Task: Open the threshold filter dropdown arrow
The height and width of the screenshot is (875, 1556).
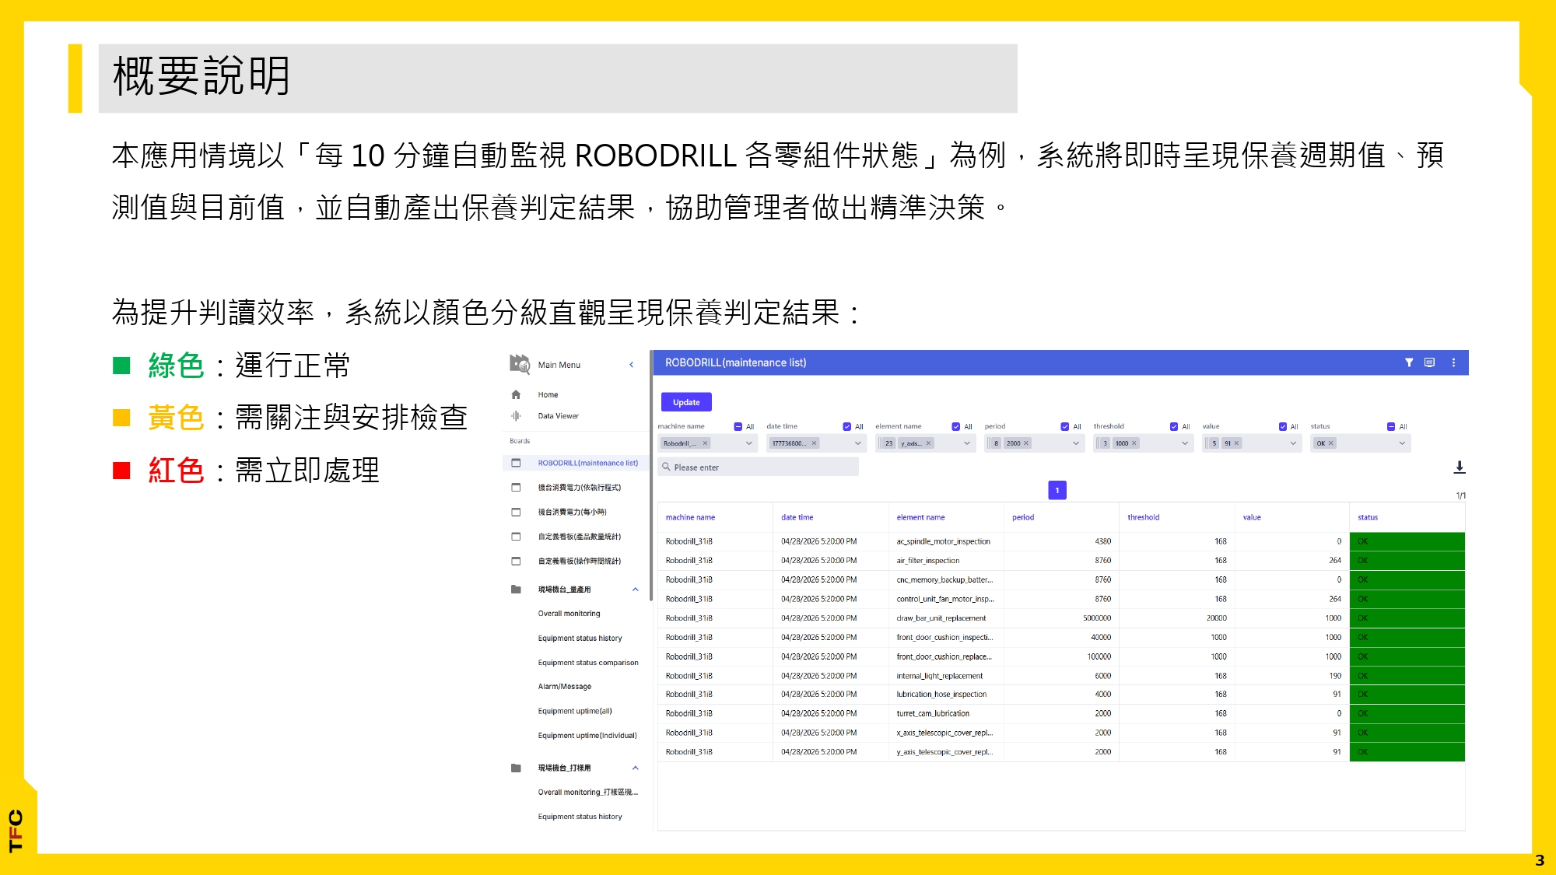Action: click(1185, 443)
